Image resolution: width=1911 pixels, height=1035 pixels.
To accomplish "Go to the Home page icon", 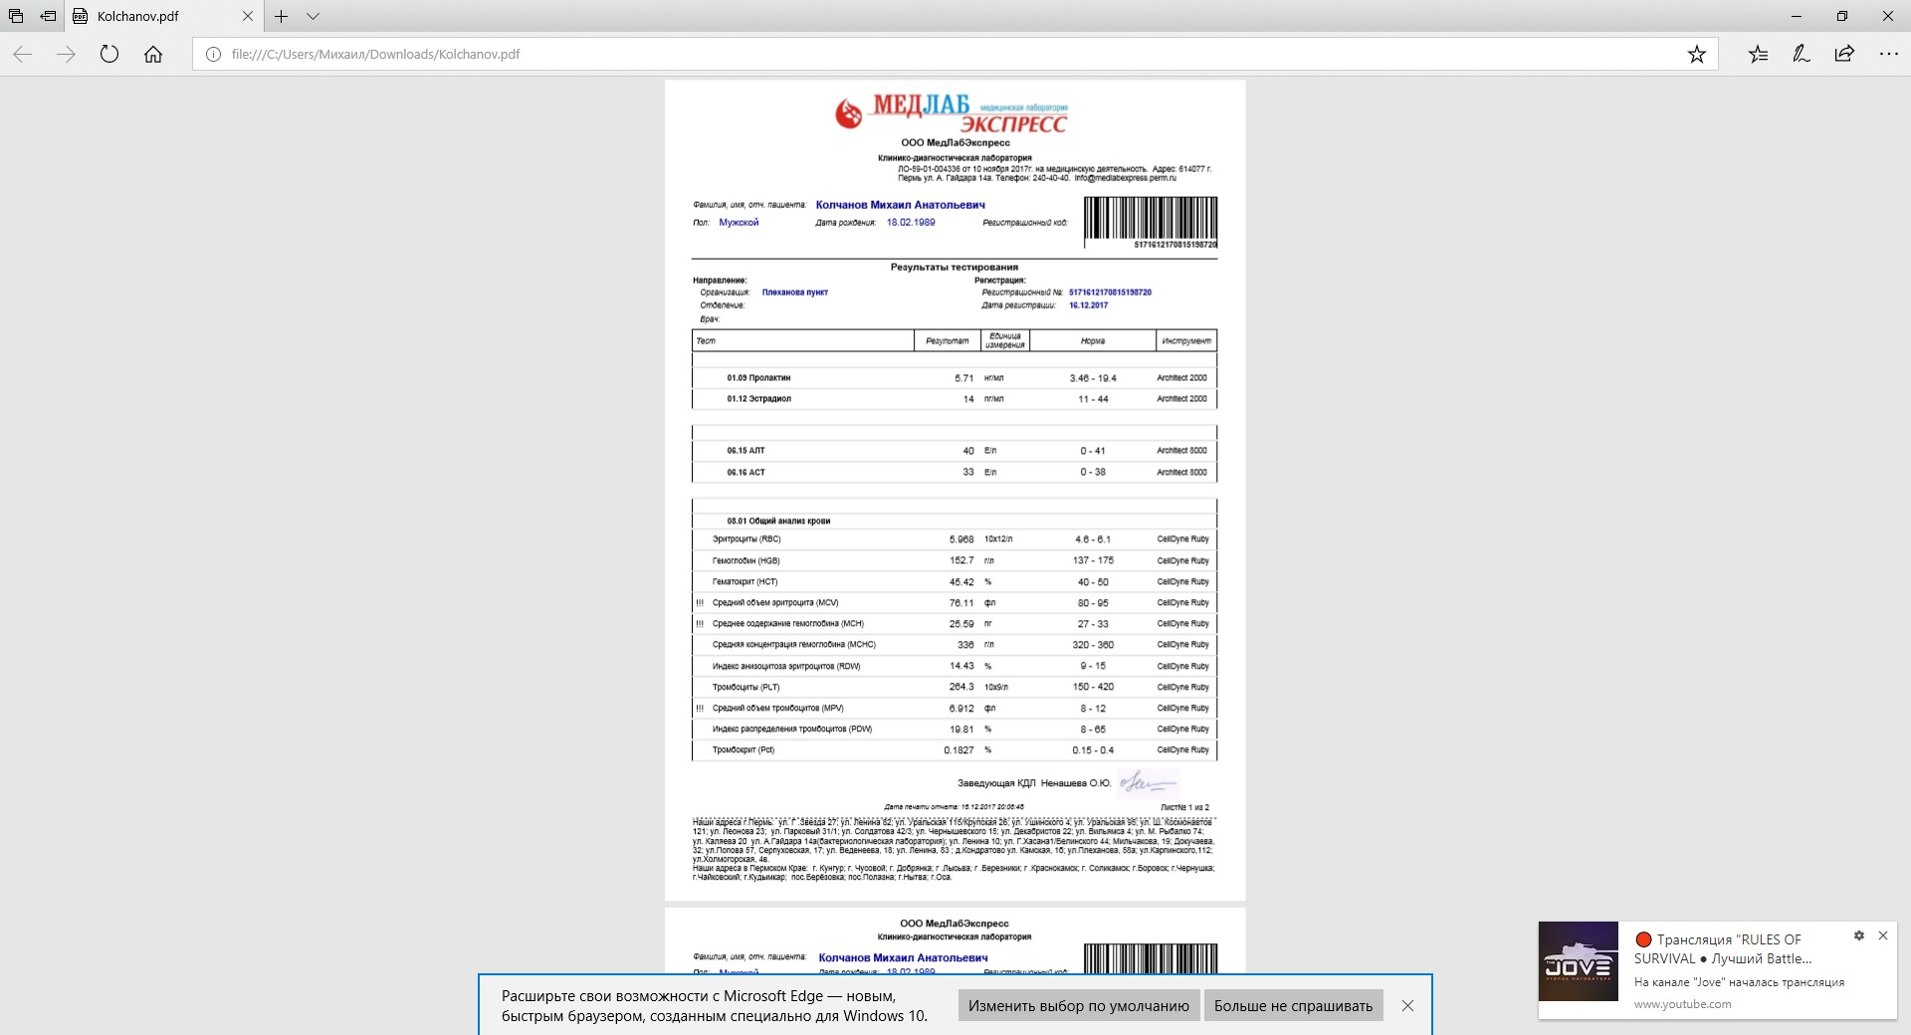I will tap(153, 55).
